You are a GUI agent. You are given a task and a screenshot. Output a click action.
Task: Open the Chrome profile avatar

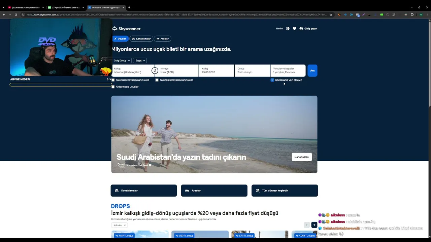421,14
